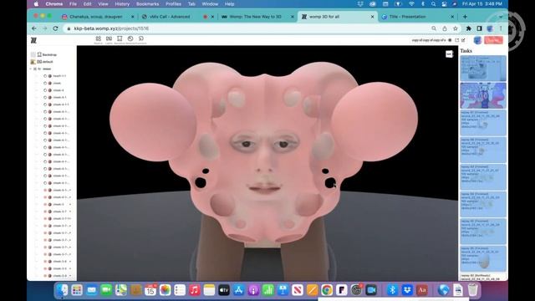Screen dimensions: 535x301
Task: Switch to the 'Womp: The New Way to 3D' tab
Action: click(x=257, y=17)
